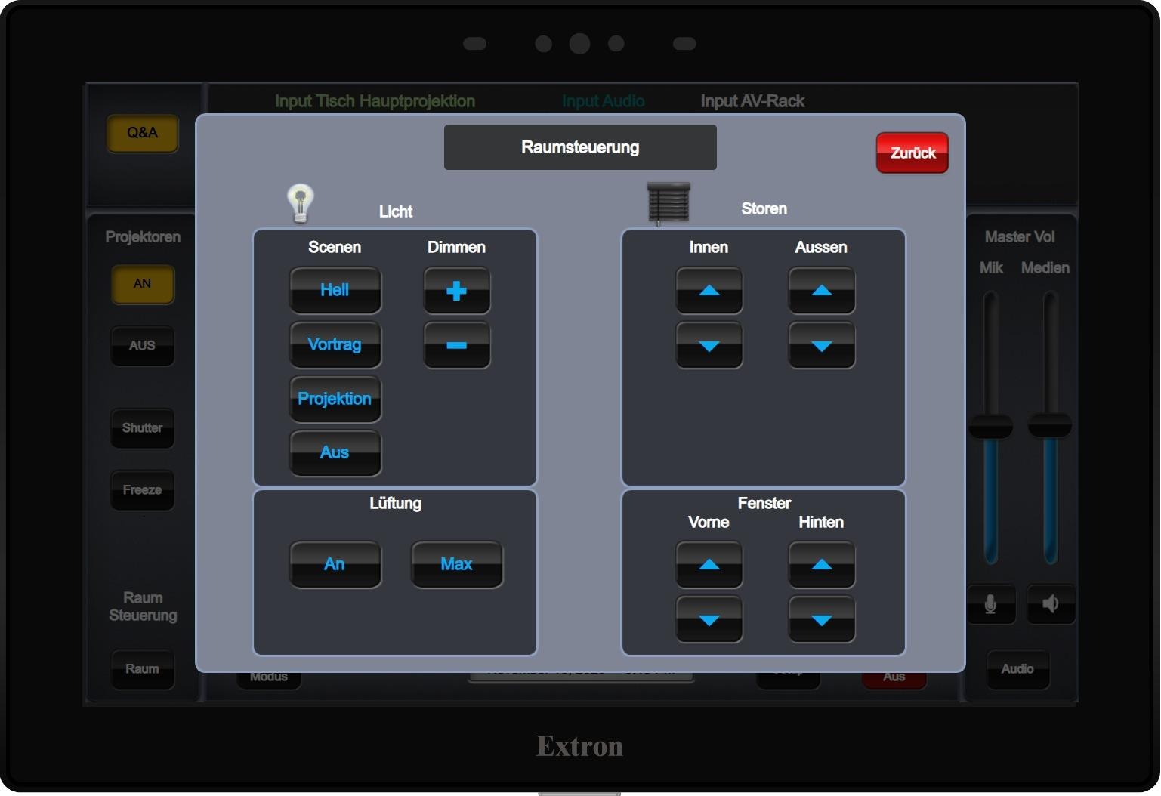This screenshot has height=796, width=1161.
Task: Mute the media speaker icon button
Action: click(1050, 604)
